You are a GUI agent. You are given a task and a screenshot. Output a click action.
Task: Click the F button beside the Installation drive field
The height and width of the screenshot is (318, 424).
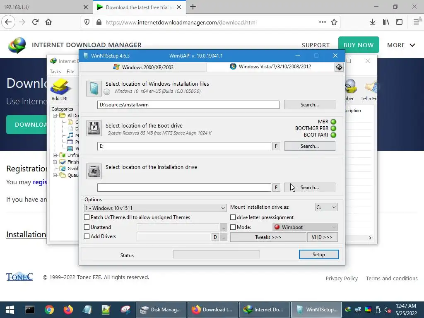(x=276, y=188)
